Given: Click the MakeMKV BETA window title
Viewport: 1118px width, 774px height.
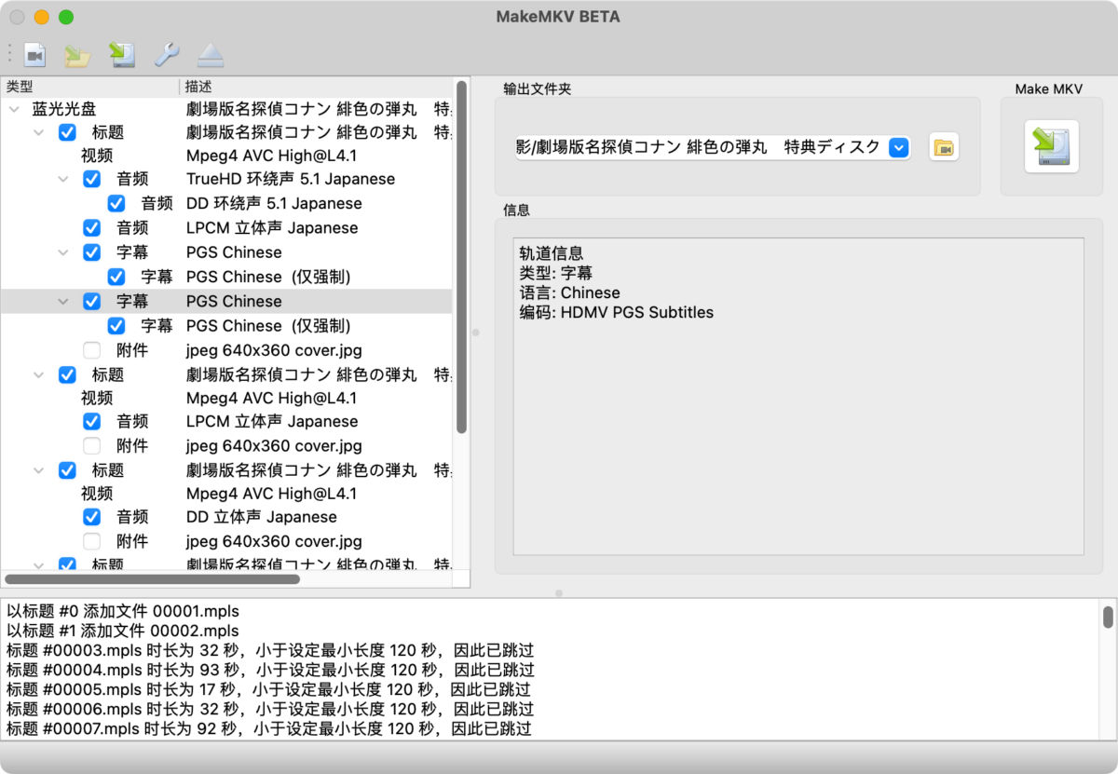Looking at the screenshot, I should 559,17.
